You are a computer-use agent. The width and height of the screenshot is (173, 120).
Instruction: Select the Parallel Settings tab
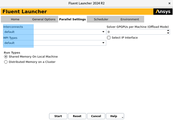tap(72, 19)
